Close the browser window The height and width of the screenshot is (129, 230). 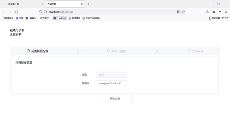[x=226, y=4]
